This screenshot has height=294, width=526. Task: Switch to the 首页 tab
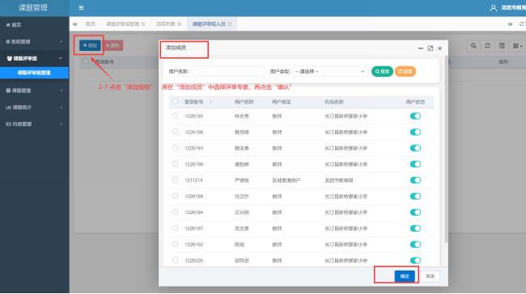point(90,24)
